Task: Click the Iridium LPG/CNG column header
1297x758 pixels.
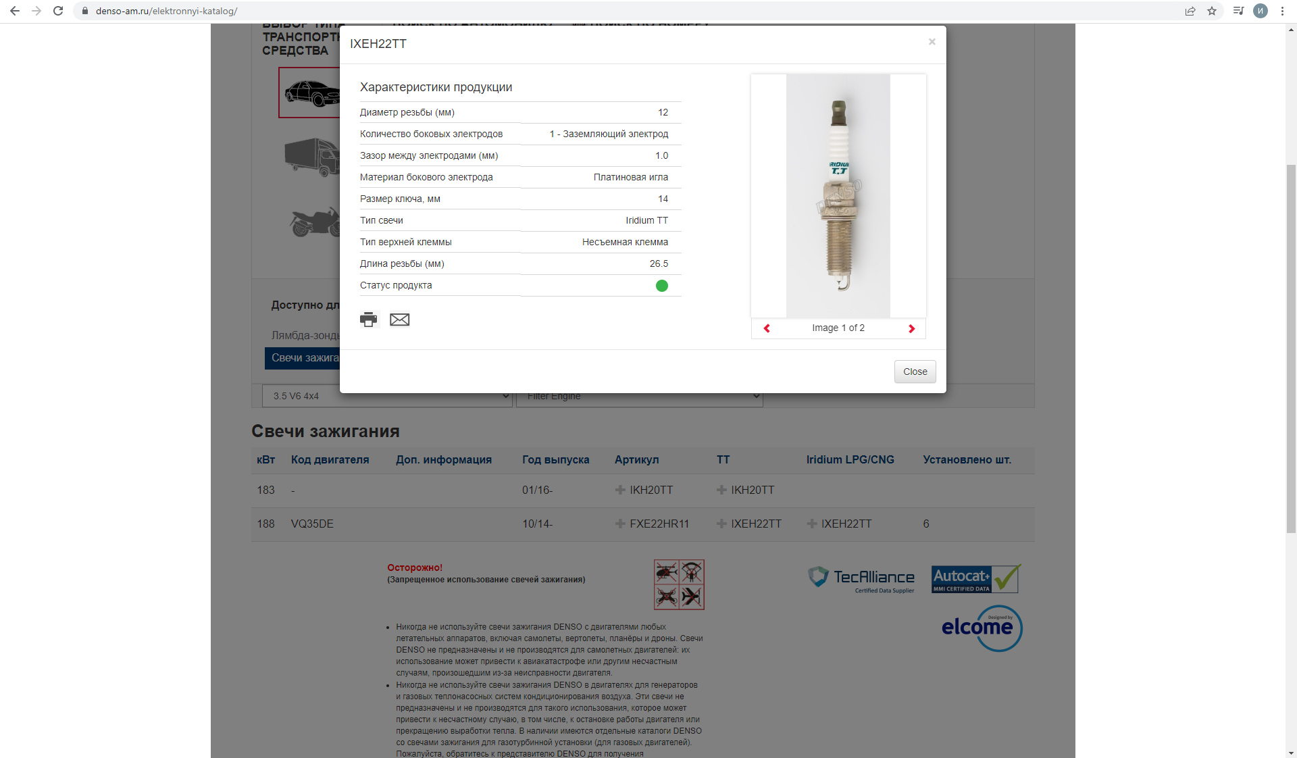Action: point(850,459)
